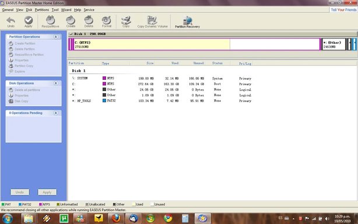The image size is (358, 224).
Task: Choose Resize/Move Partition in sidebar
Action: pos(26,55)
